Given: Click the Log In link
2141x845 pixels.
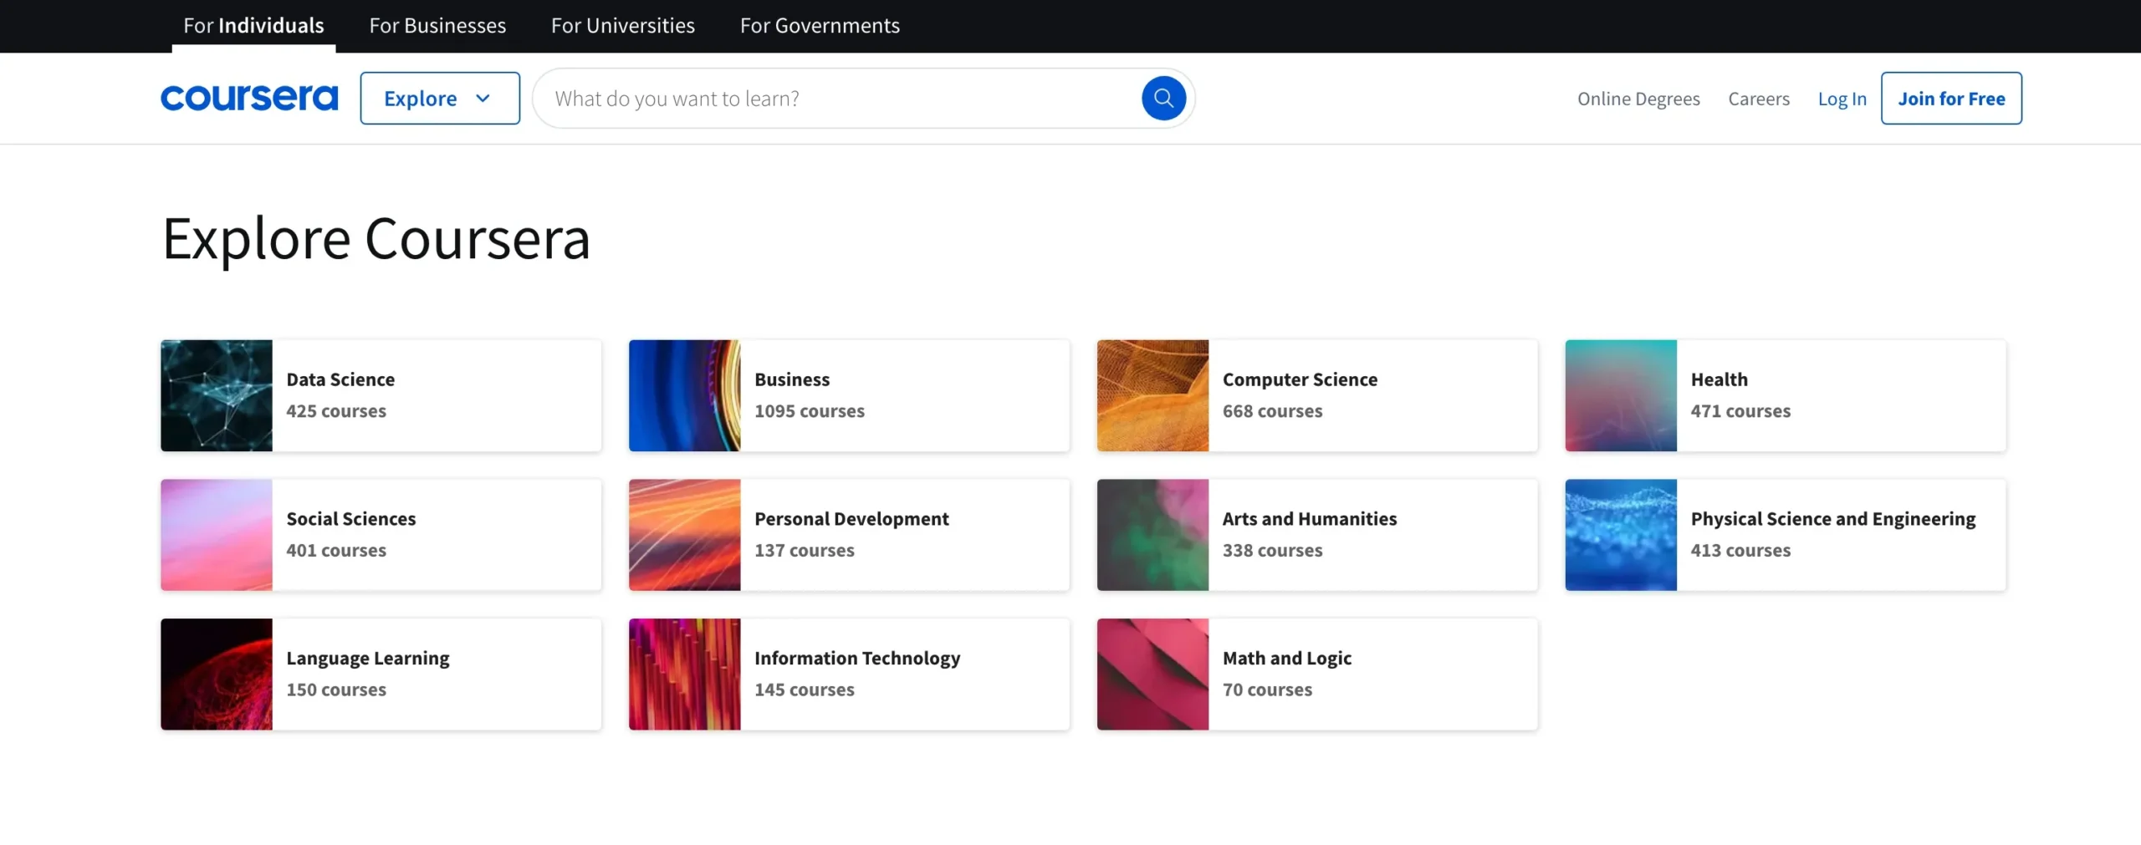Looking at the screenshot, I should 1842,99.
